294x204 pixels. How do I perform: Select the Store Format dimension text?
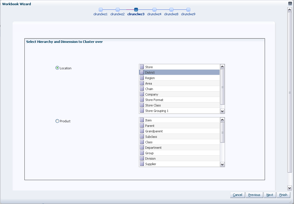[x=154, y=100]
